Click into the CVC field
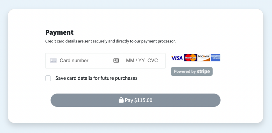The image size is (272, 133). point(153,61)
